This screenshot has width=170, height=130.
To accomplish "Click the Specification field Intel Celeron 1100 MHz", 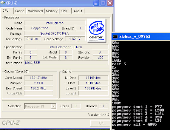I will click(x=66, y=47).
